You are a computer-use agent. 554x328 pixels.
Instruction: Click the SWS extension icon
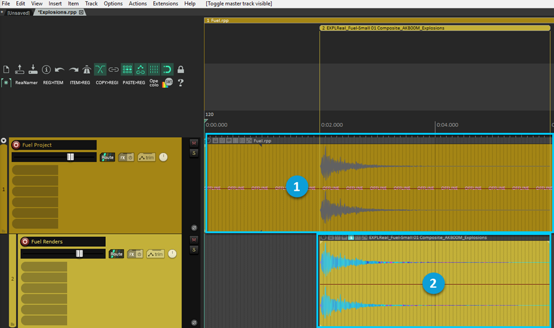168,82
